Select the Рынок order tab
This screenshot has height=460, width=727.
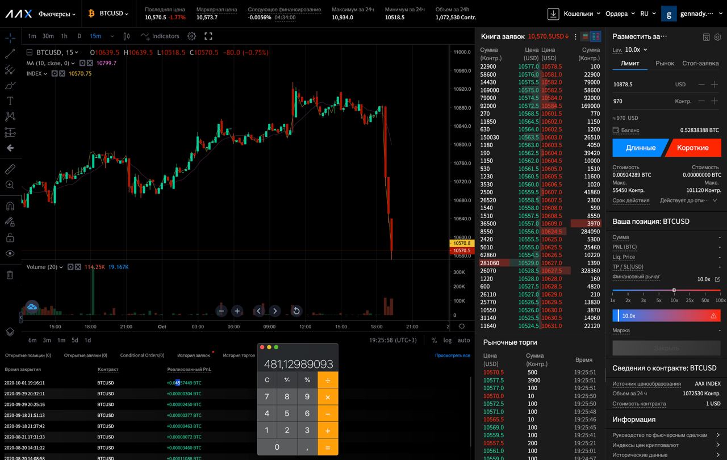(x=665, y=64)
